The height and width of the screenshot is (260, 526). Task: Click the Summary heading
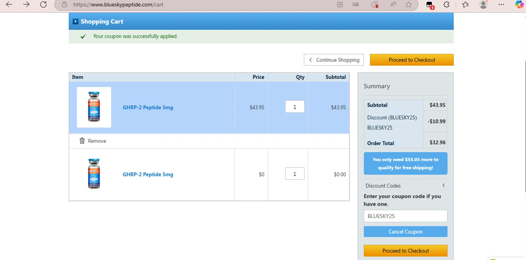[377, 86]
